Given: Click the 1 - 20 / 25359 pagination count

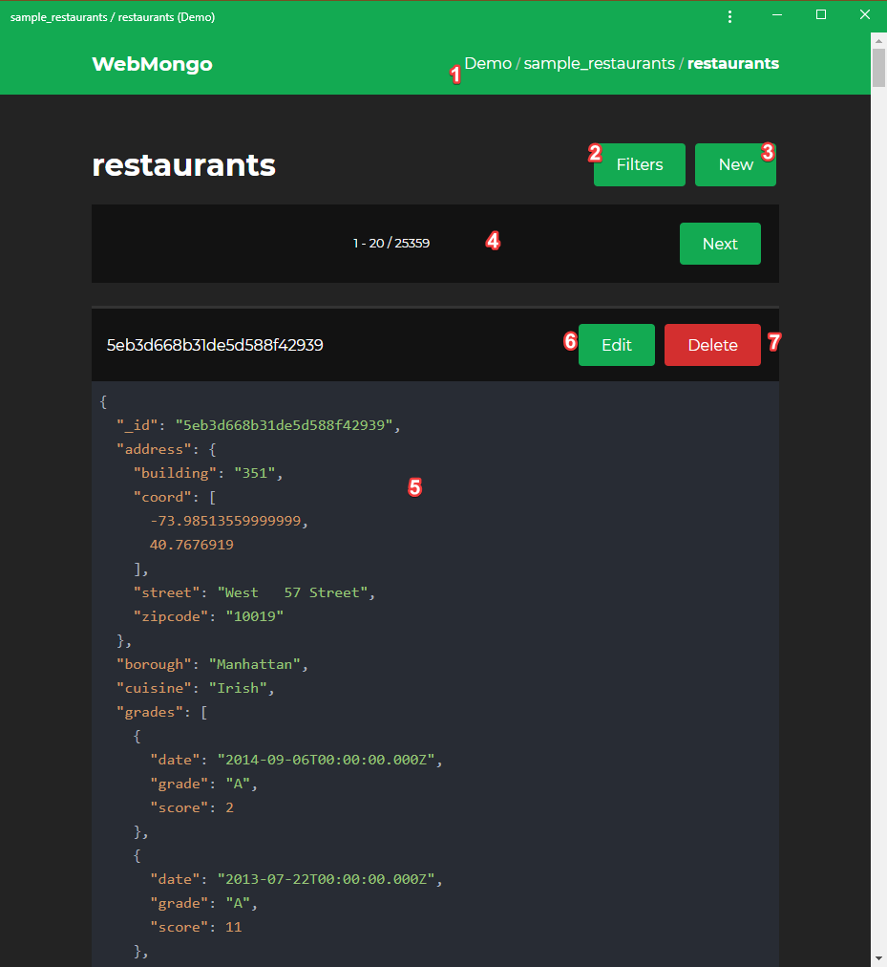Looking at the screenshot, I should (x=391, y=244).
